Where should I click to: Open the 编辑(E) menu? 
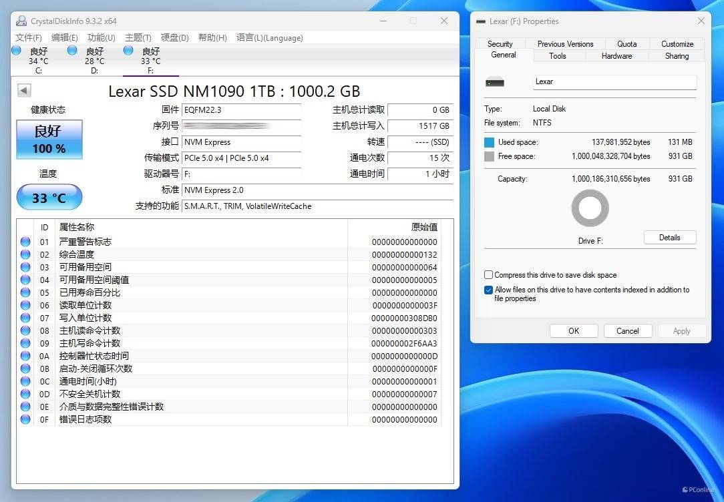tap(64, 37)
